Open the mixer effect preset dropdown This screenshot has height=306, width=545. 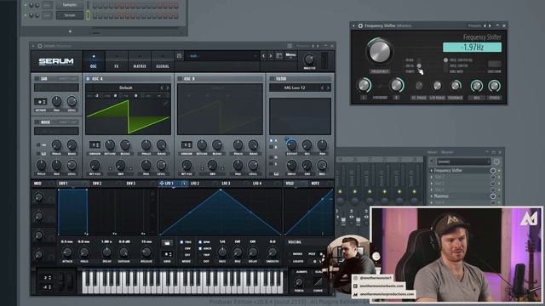pyautogui.click(x=463, y=161)
